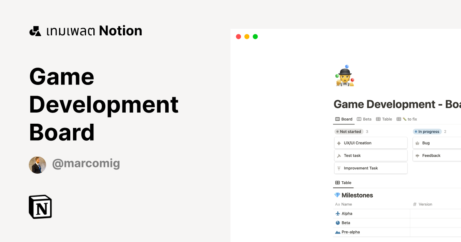Screen dimensions: 461x242
Task: Click the profile avatar photo
Action: 37,164
